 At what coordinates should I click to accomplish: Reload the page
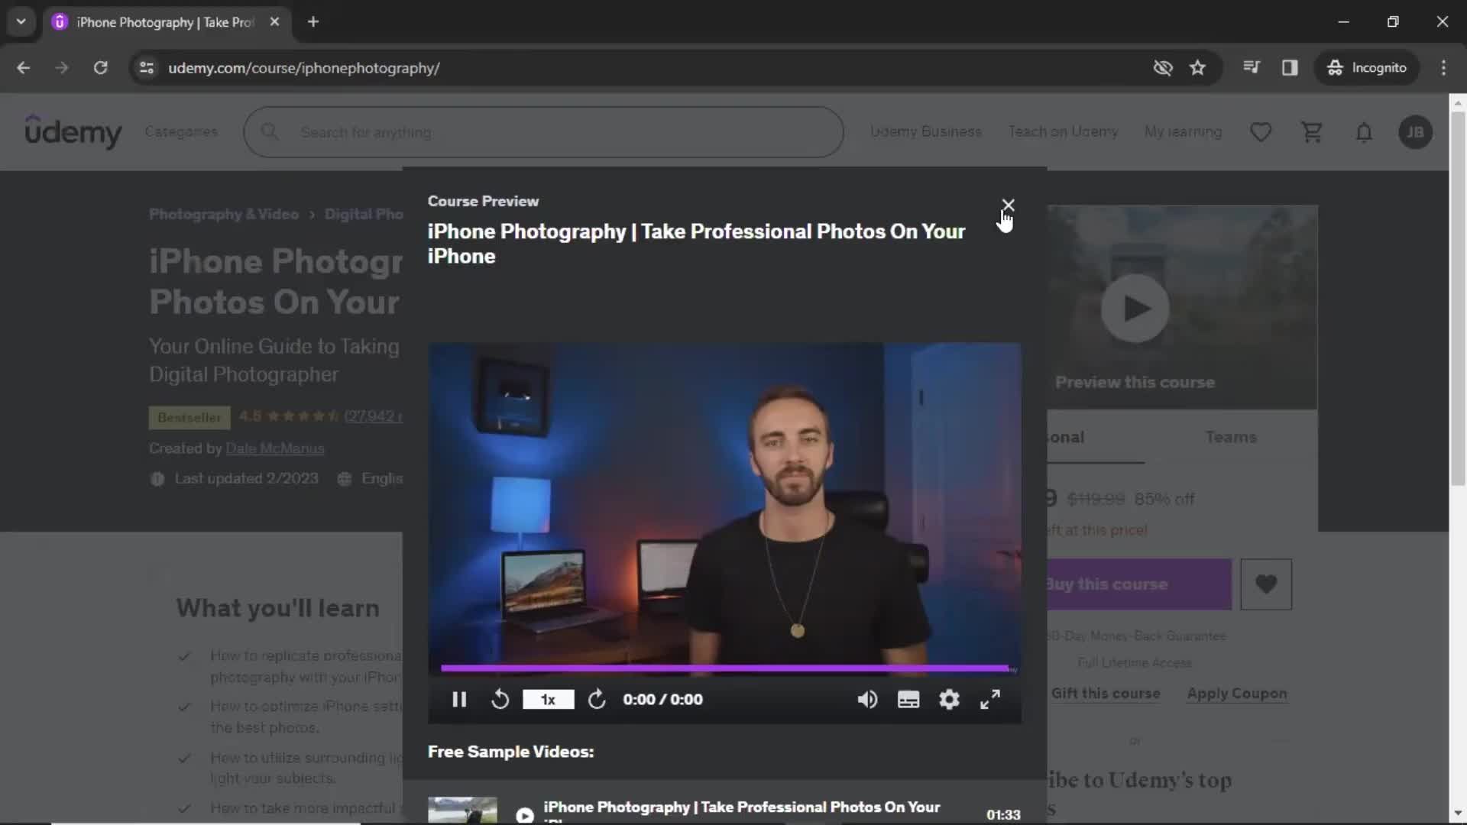(100, 68)
